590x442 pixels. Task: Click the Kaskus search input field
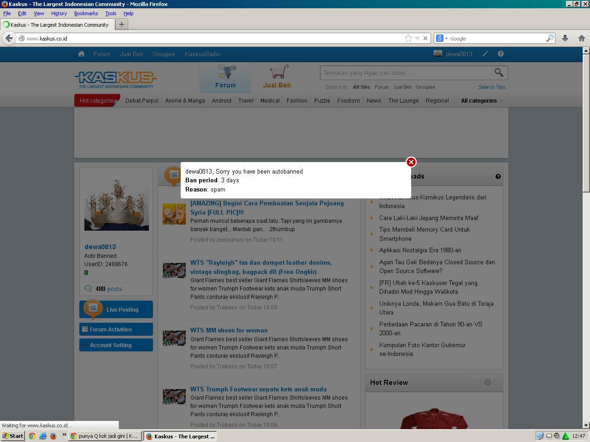pyautogui.click(x=407, y=73)
